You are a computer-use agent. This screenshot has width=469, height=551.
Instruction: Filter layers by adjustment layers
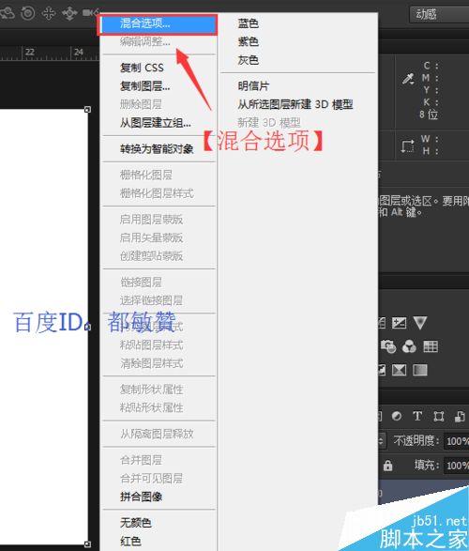pos(397,416)
